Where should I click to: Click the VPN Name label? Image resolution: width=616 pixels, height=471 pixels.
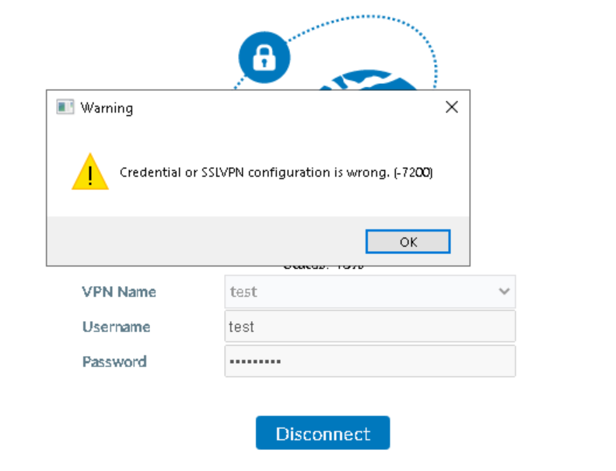[119, 291]
